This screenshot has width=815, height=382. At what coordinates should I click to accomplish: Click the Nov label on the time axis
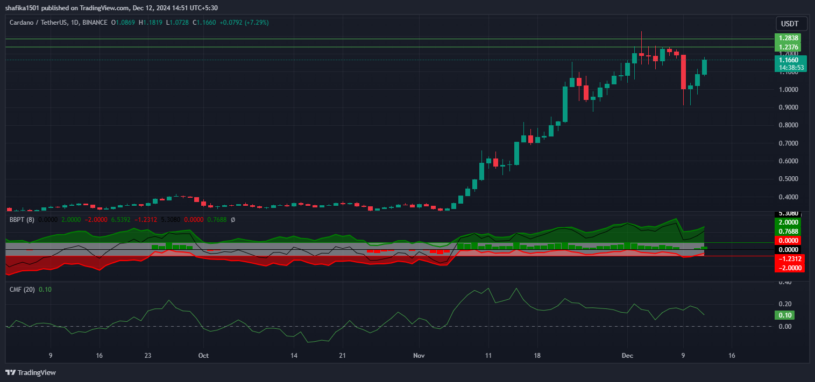[x=419, y=356]
